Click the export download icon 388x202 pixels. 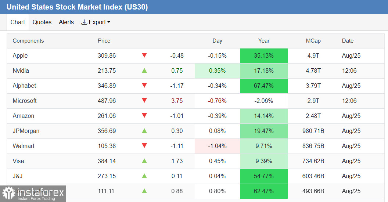pos(84,22)
